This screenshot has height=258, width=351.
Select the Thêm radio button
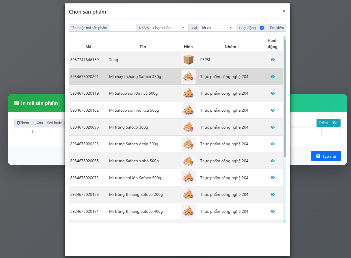point(18,123)
